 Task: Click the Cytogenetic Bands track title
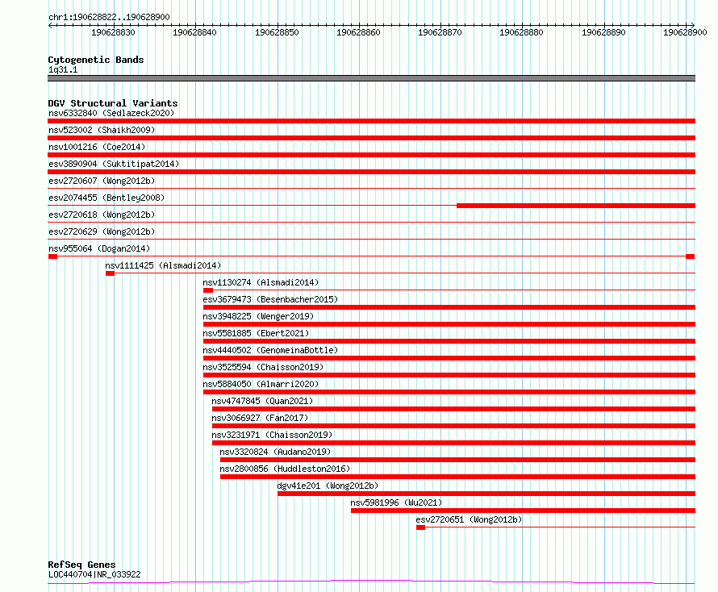pyautogui.click(x=96, y=60)
